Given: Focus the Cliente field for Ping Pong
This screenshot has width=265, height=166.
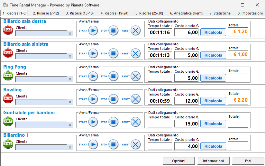Looking at the screenshot, I should point(41,79).
